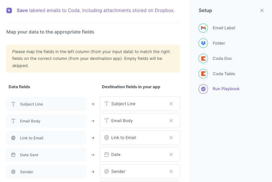Remove the Date destination mapping
The height and width of the screenshot is (182, 272).
click(171, 155)
